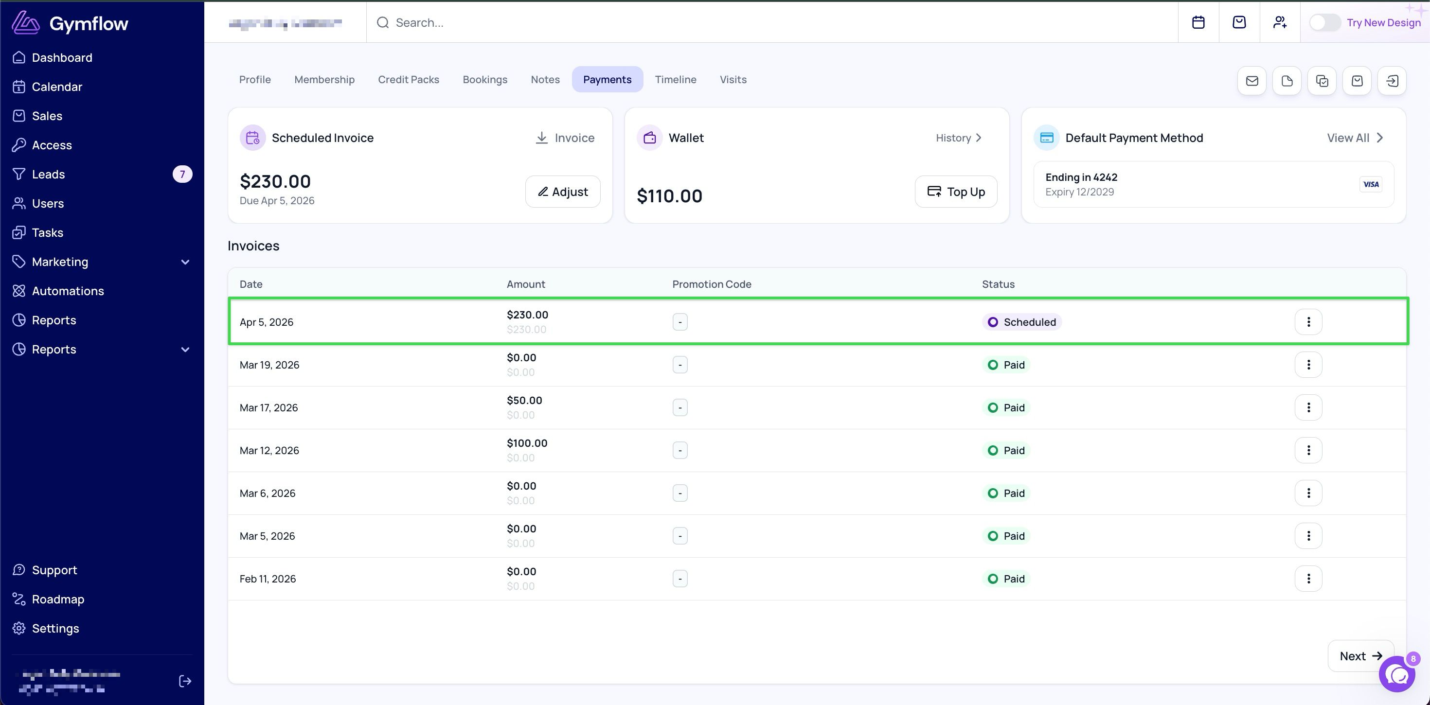The width and height of the screenshot is (1430, 705).
Task: Click the Ending in 4242 Visa card
Action: click(x=1214, y=184)
